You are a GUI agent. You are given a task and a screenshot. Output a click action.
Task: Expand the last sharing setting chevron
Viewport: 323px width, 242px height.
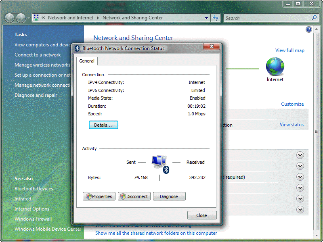pos(300,210)
